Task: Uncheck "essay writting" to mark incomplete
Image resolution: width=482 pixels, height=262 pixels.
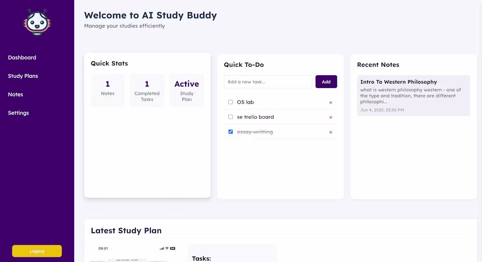Action: pos(230,131)
